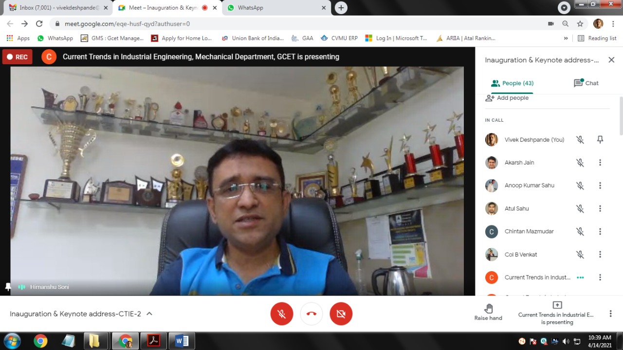The image size is (623, 350).
Task: Turn on the camera in call controls
Action: (341, 313)
